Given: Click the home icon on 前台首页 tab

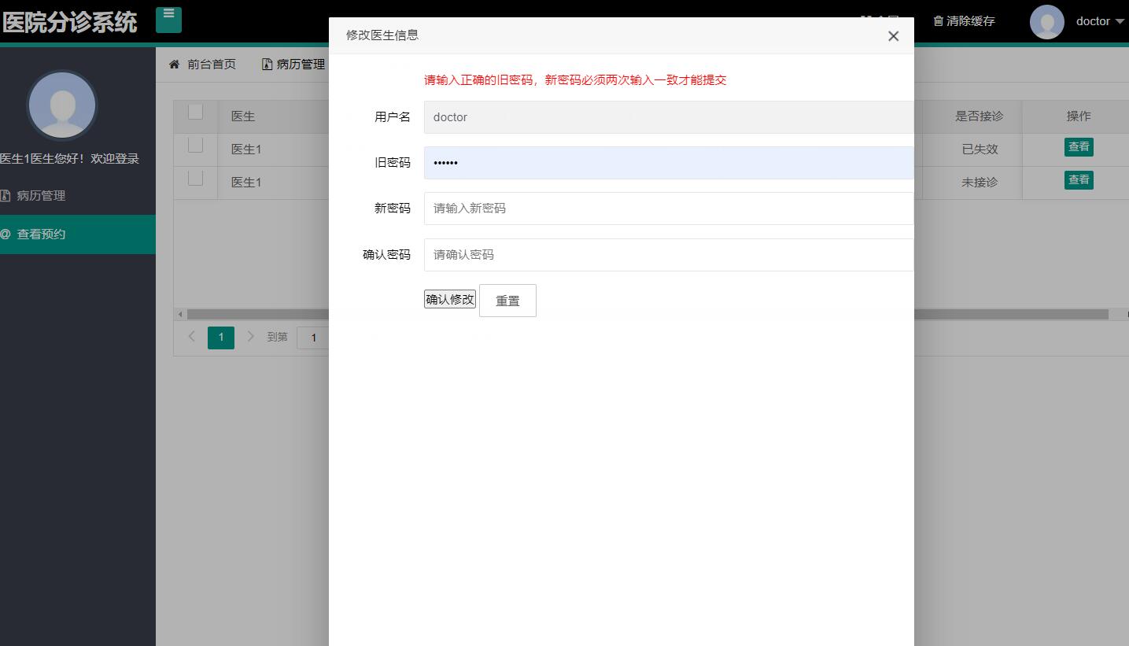Looking at the screenshot, I should pyautogui.click(x=175, y=64).
